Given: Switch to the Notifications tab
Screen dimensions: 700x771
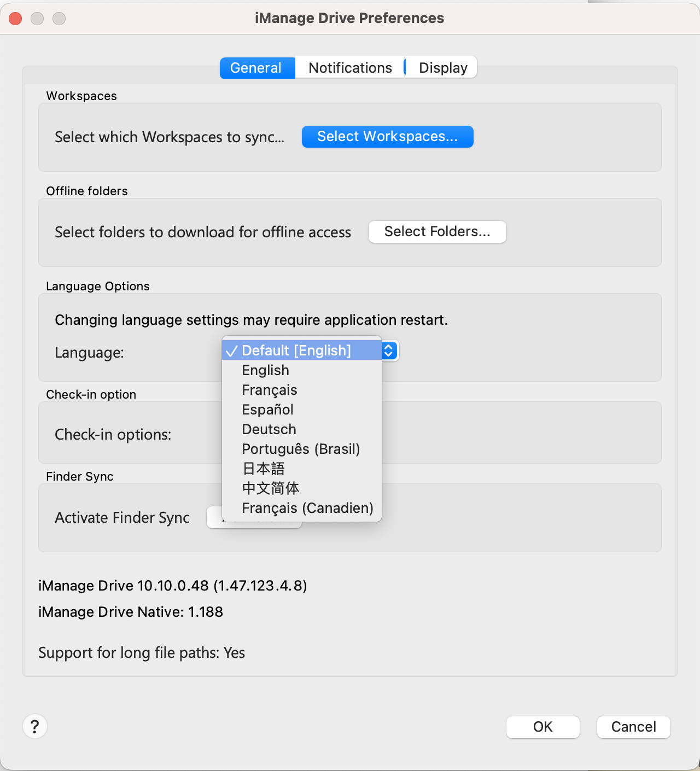Looking at the screenshot, I should point(350,68).
